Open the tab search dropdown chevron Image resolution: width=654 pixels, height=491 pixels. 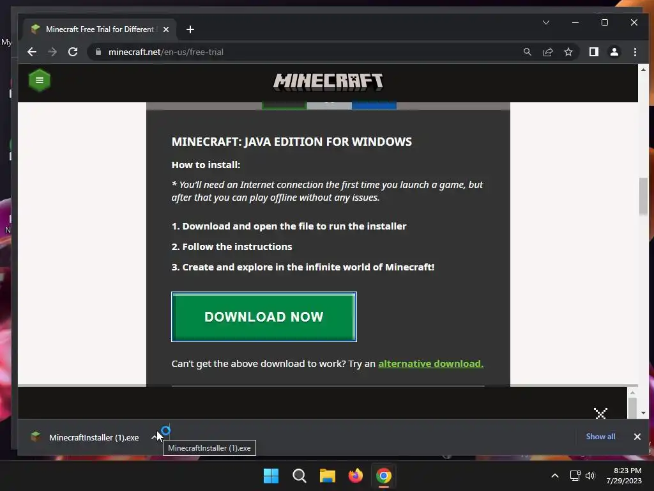pyautogui.click(x=546, y=22)
